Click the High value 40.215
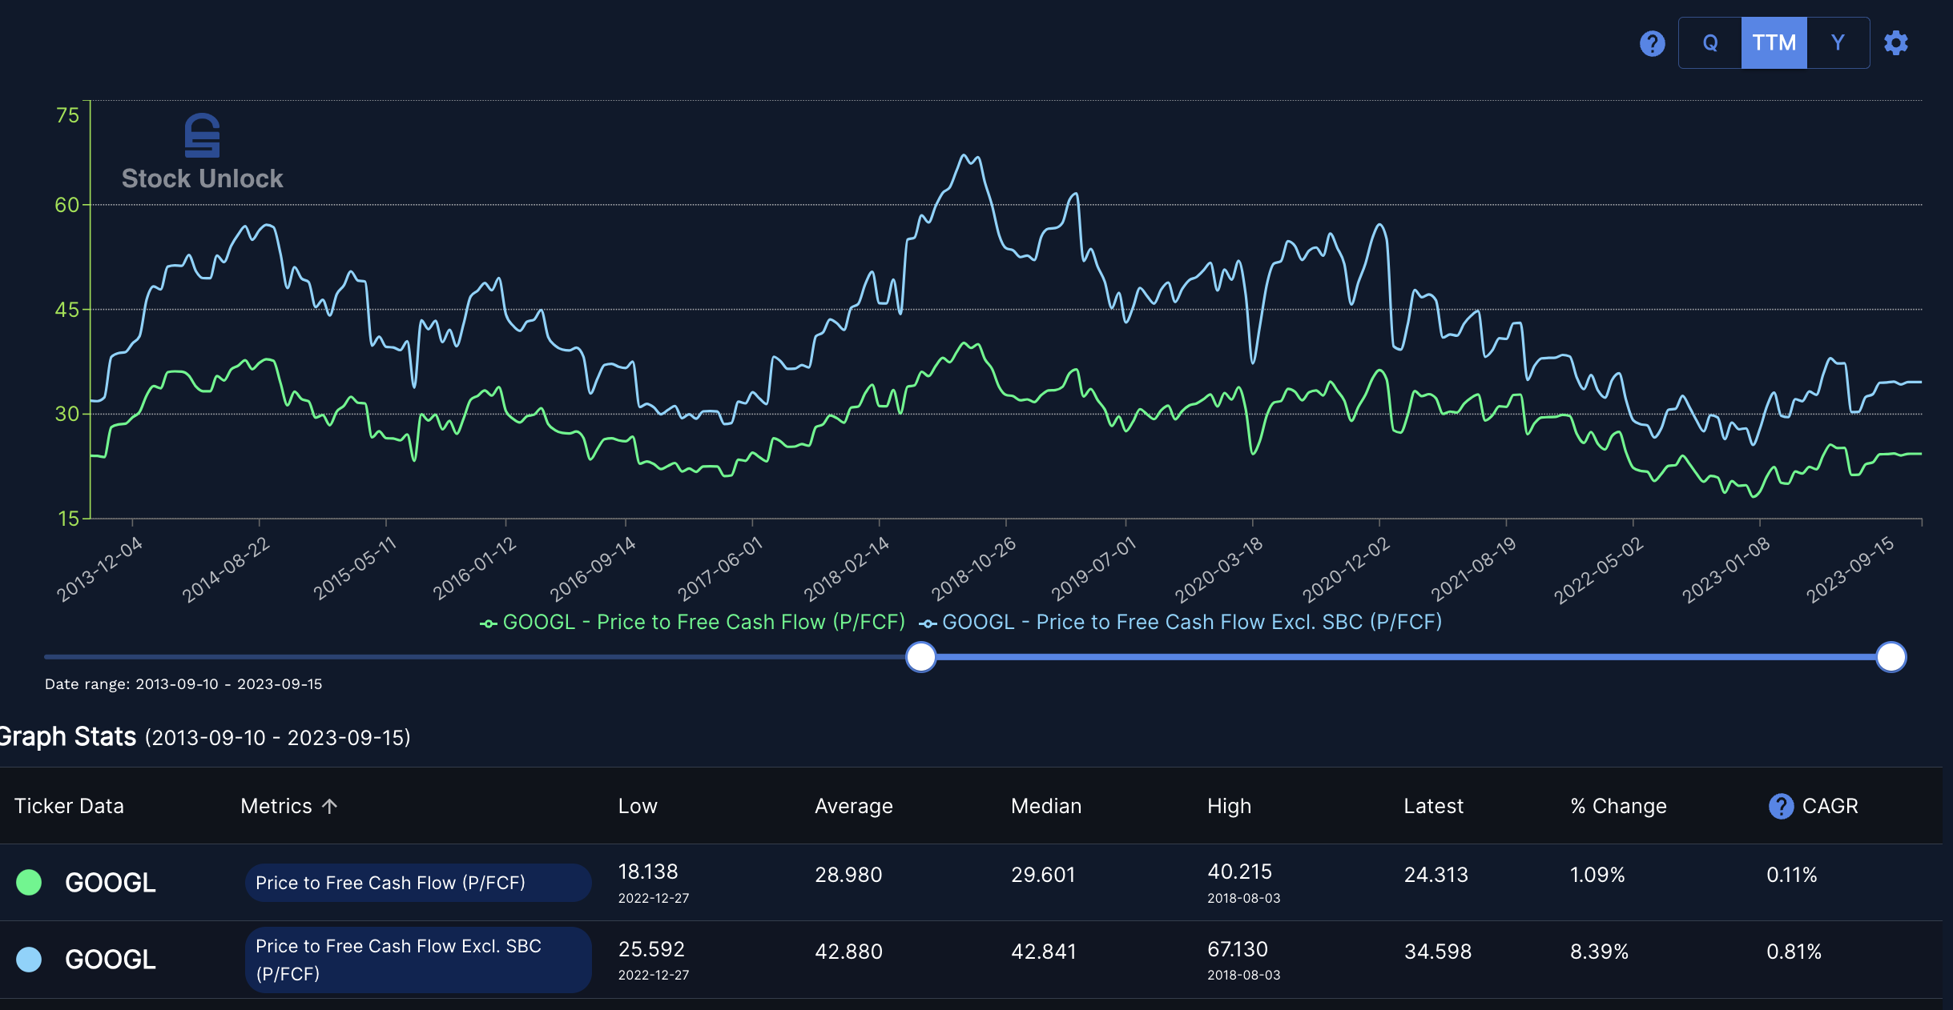Screen dimensions: 1953x1010 coord(1239,872)
